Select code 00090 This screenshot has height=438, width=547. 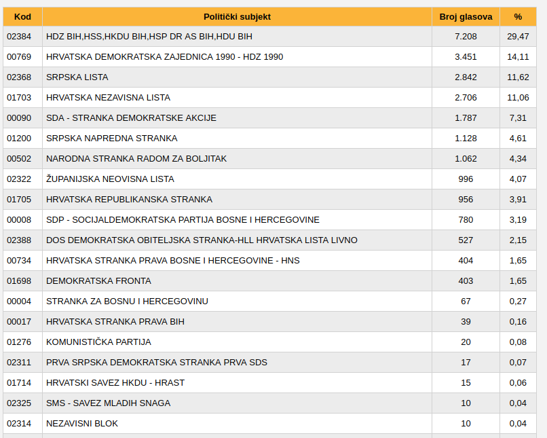19,118
